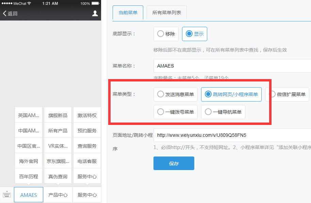Expand the AMAES bottom menu
Viewport: 311px width, 203px height.
tap(29, 195)
